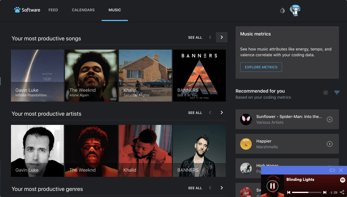Play Happier by Marshmello
Viewport: 347px width, 197px height.
pyautogui.click(x=330, y=144)
